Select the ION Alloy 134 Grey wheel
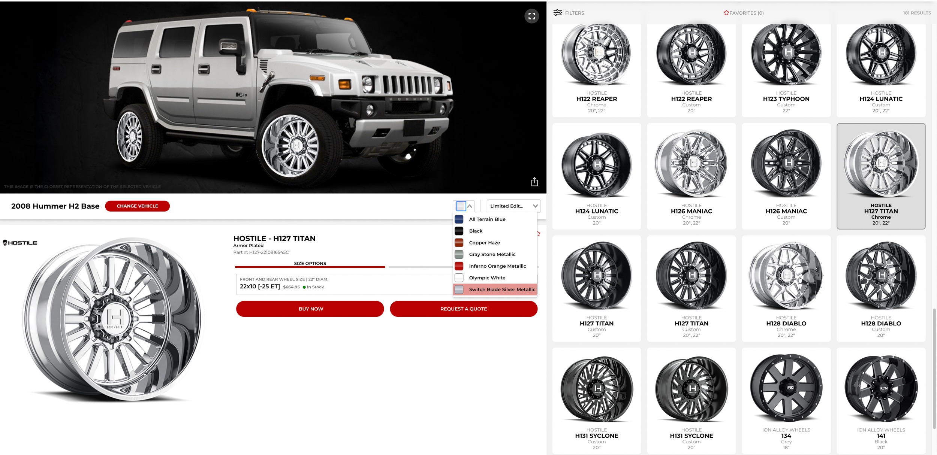The height and width of the screenshot is (455, 937). (x=786, y=401)
